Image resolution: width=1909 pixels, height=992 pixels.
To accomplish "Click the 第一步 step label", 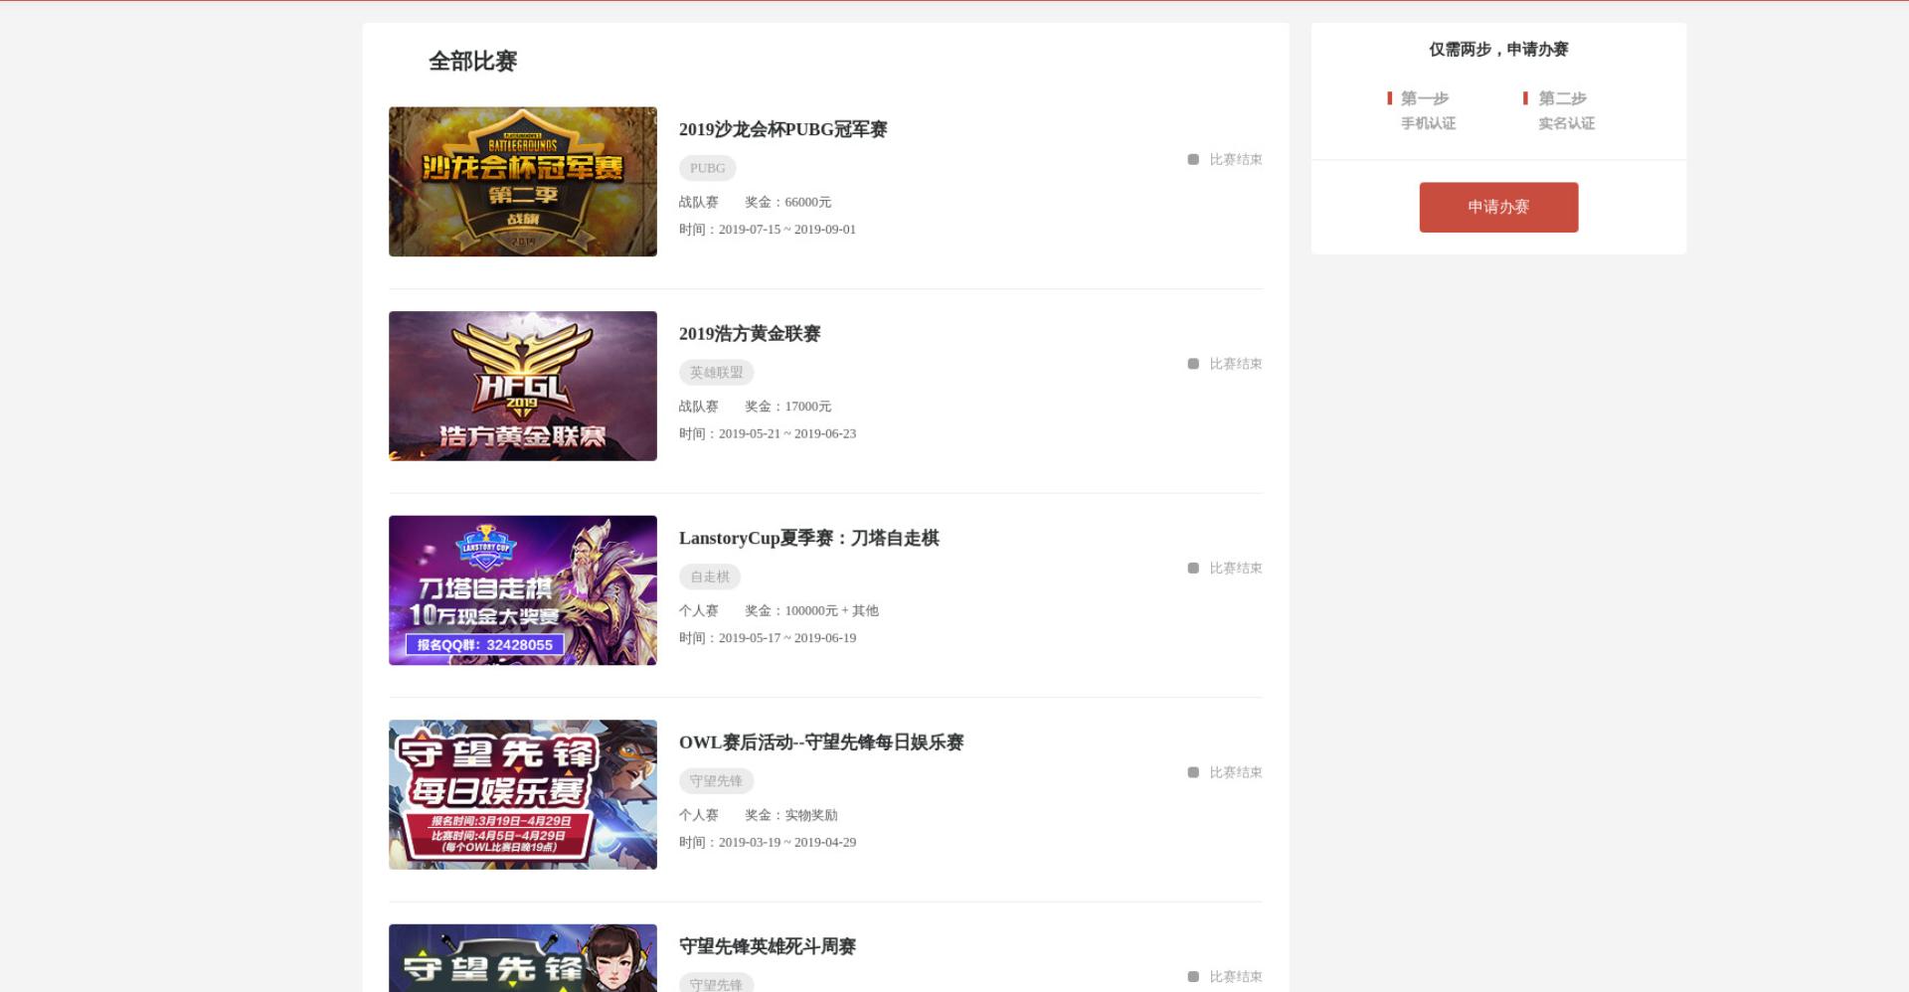I will tap(1425, 98).
